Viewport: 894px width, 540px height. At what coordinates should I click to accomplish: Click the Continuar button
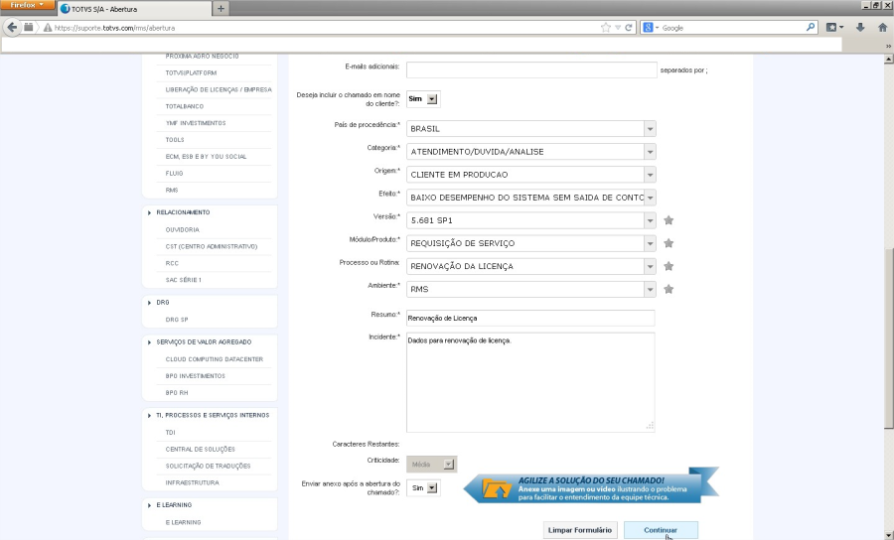[661, 530]
